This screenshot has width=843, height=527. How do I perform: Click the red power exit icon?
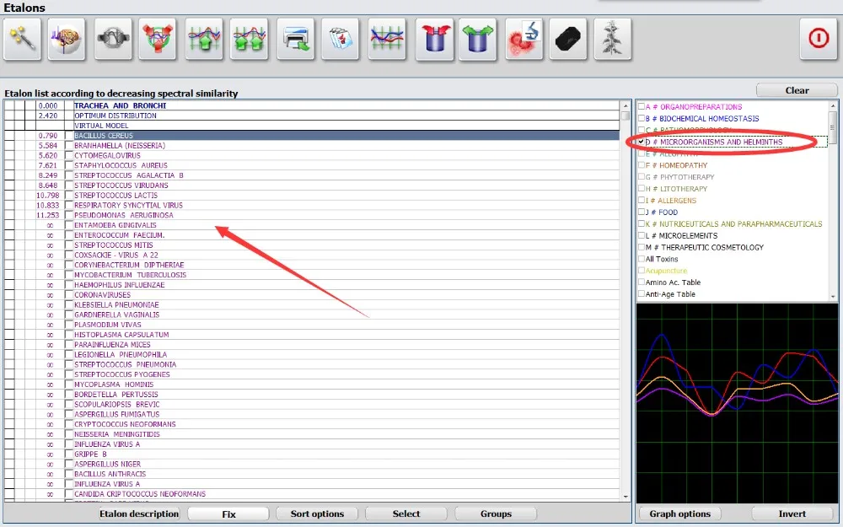[819, 38]
